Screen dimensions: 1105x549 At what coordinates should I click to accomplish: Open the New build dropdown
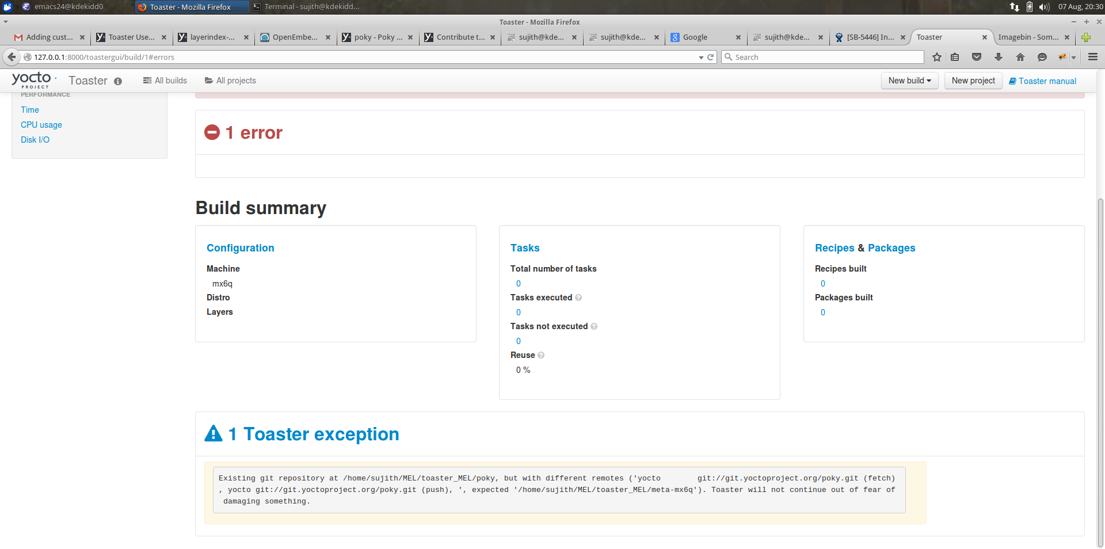click(909, 81)
